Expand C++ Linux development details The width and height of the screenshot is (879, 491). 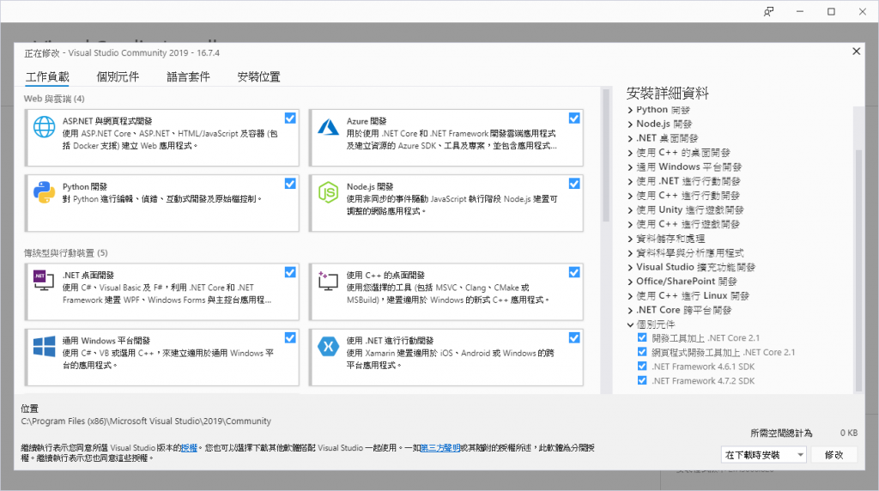(x=630, y=296)
